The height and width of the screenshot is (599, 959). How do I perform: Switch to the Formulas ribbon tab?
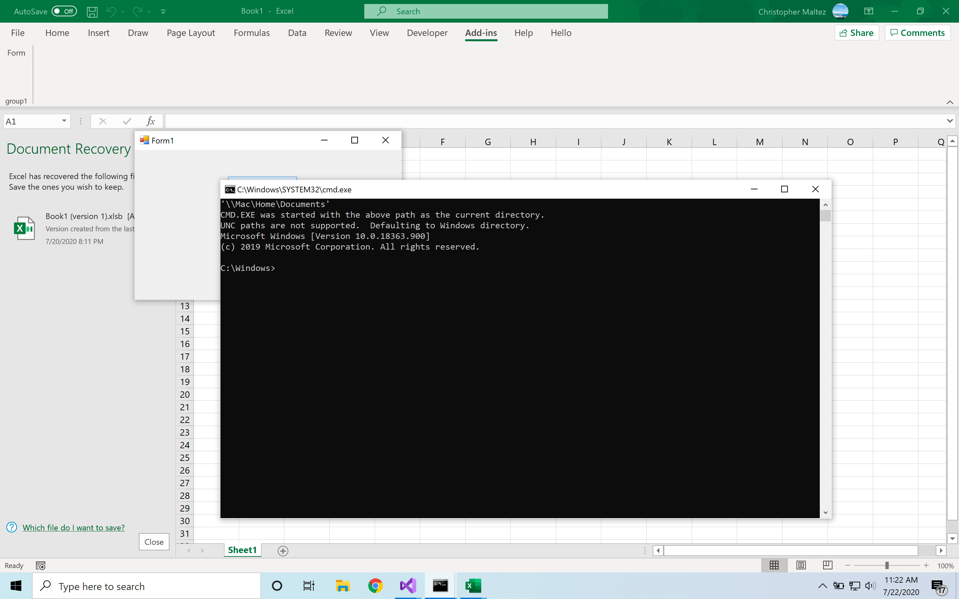[x=251, y=33]
